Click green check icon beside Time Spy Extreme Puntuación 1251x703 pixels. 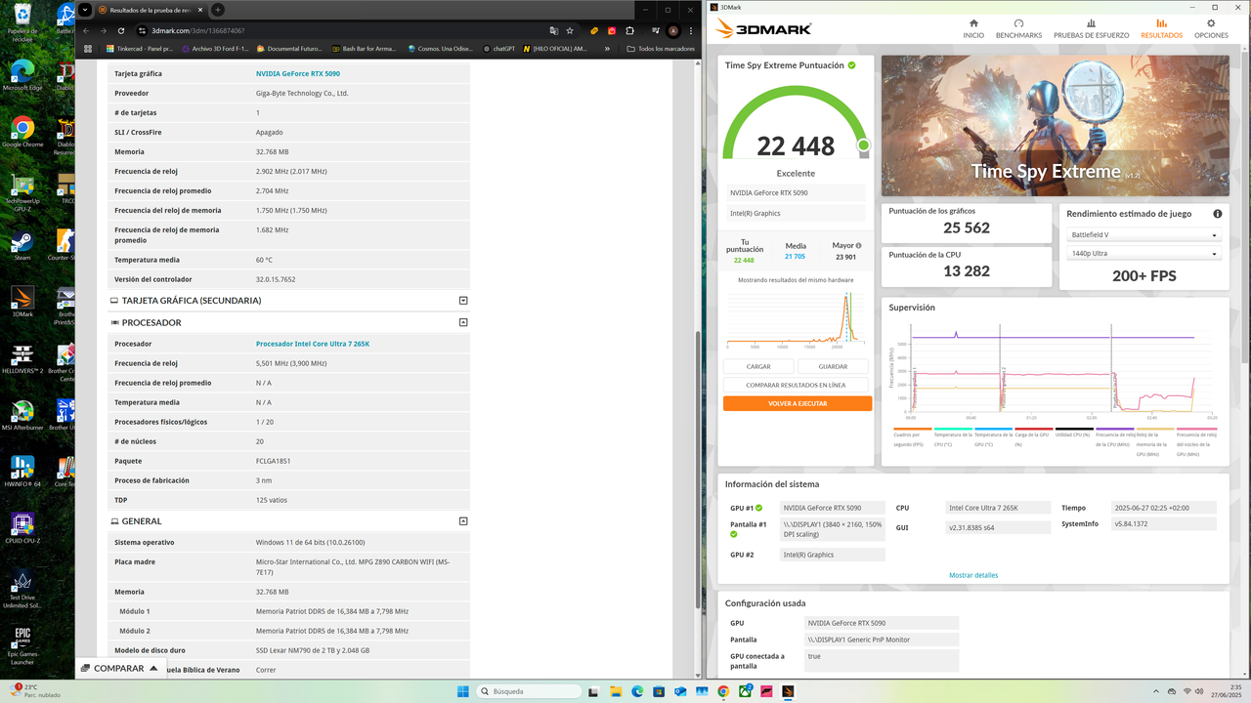[852, 65]
